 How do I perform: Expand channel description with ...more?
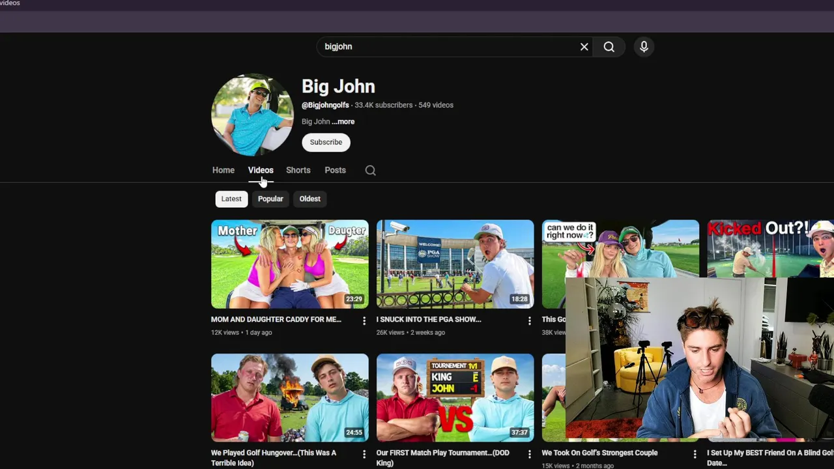click(x=343, y=122)
